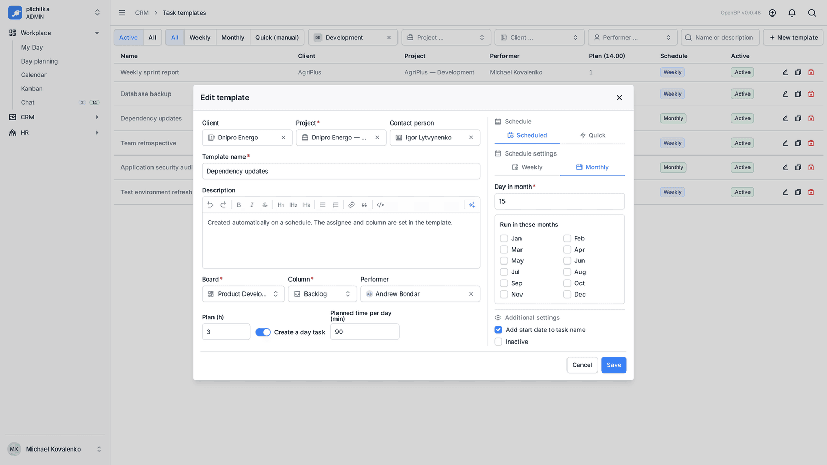Image resolution: width=827 pixels, height=465 pixels.
Task: Click the plus circle quick-add icon
Action: [772, 13]
